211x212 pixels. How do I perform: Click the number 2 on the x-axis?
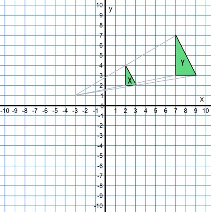pos(126,111)
